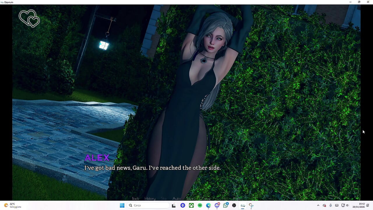Click the Skip option in quick menu

(x=164, y=199)
